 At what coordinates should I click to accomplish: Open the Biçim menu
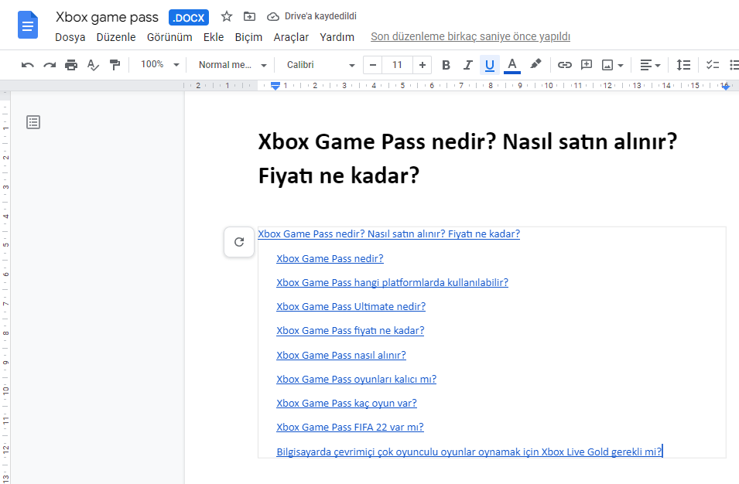[248, 37]
